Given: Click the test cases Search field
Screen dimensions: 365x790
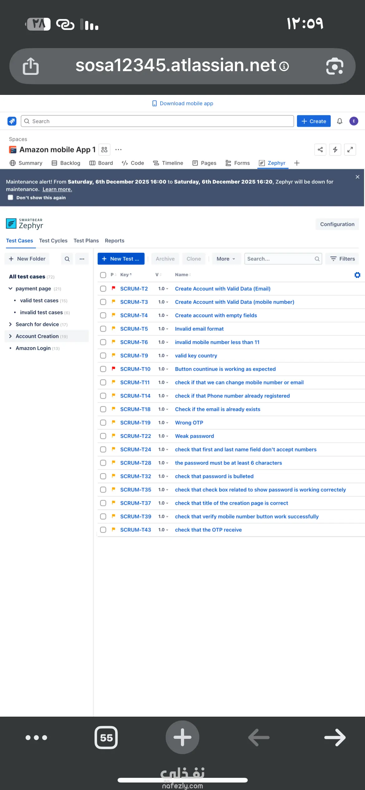Looking at the screenshot, I should [283, 259].
